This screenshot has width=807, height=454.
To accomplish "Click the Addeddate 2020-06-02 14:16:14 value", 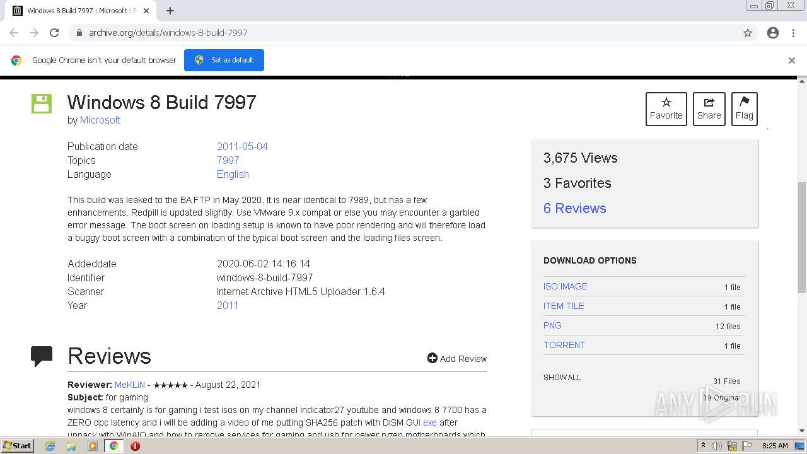I will pos(264,264).
